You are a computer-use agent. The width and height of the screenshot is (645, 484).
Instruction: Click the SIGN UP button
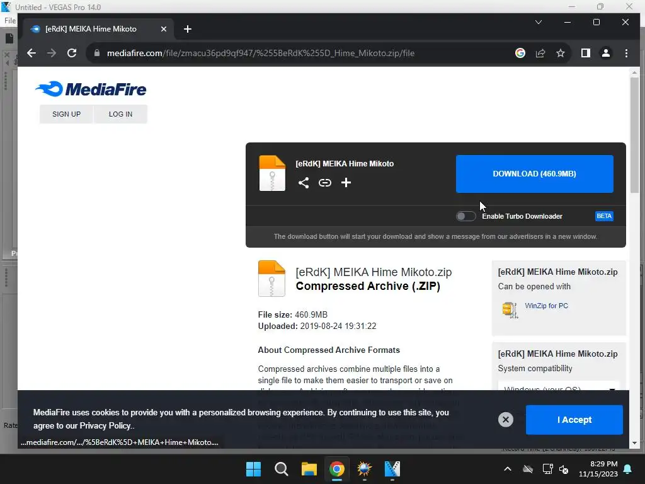coord(66,114)
